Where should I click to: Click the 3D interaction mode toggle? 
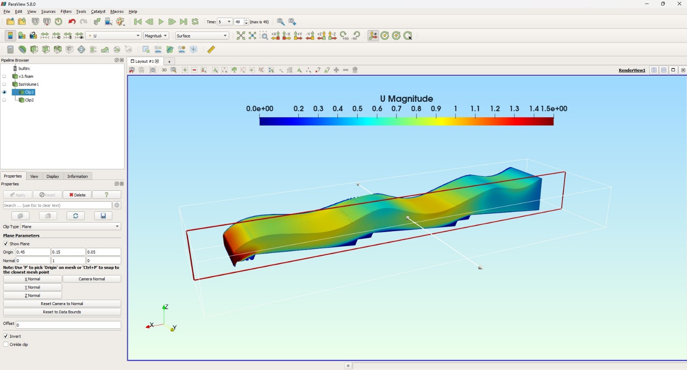click(164, 70)
